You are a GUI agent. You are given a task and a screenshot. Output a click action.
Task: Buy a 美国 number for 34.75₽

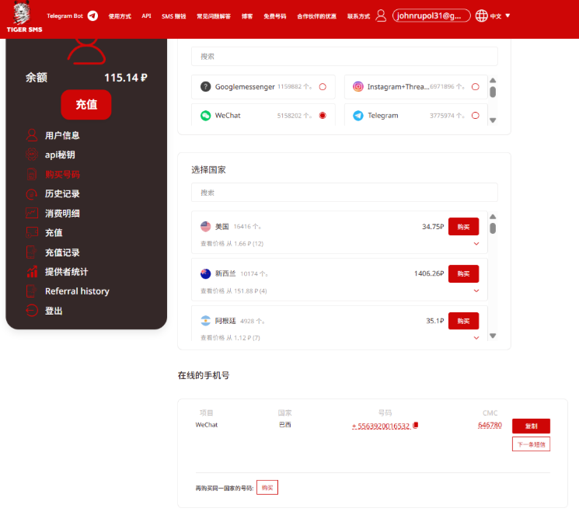463,227
